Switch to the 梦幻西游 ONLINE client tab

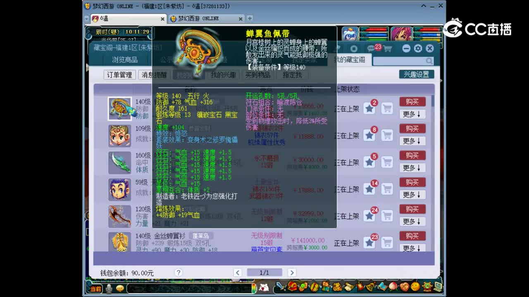[x=207, y=19]
